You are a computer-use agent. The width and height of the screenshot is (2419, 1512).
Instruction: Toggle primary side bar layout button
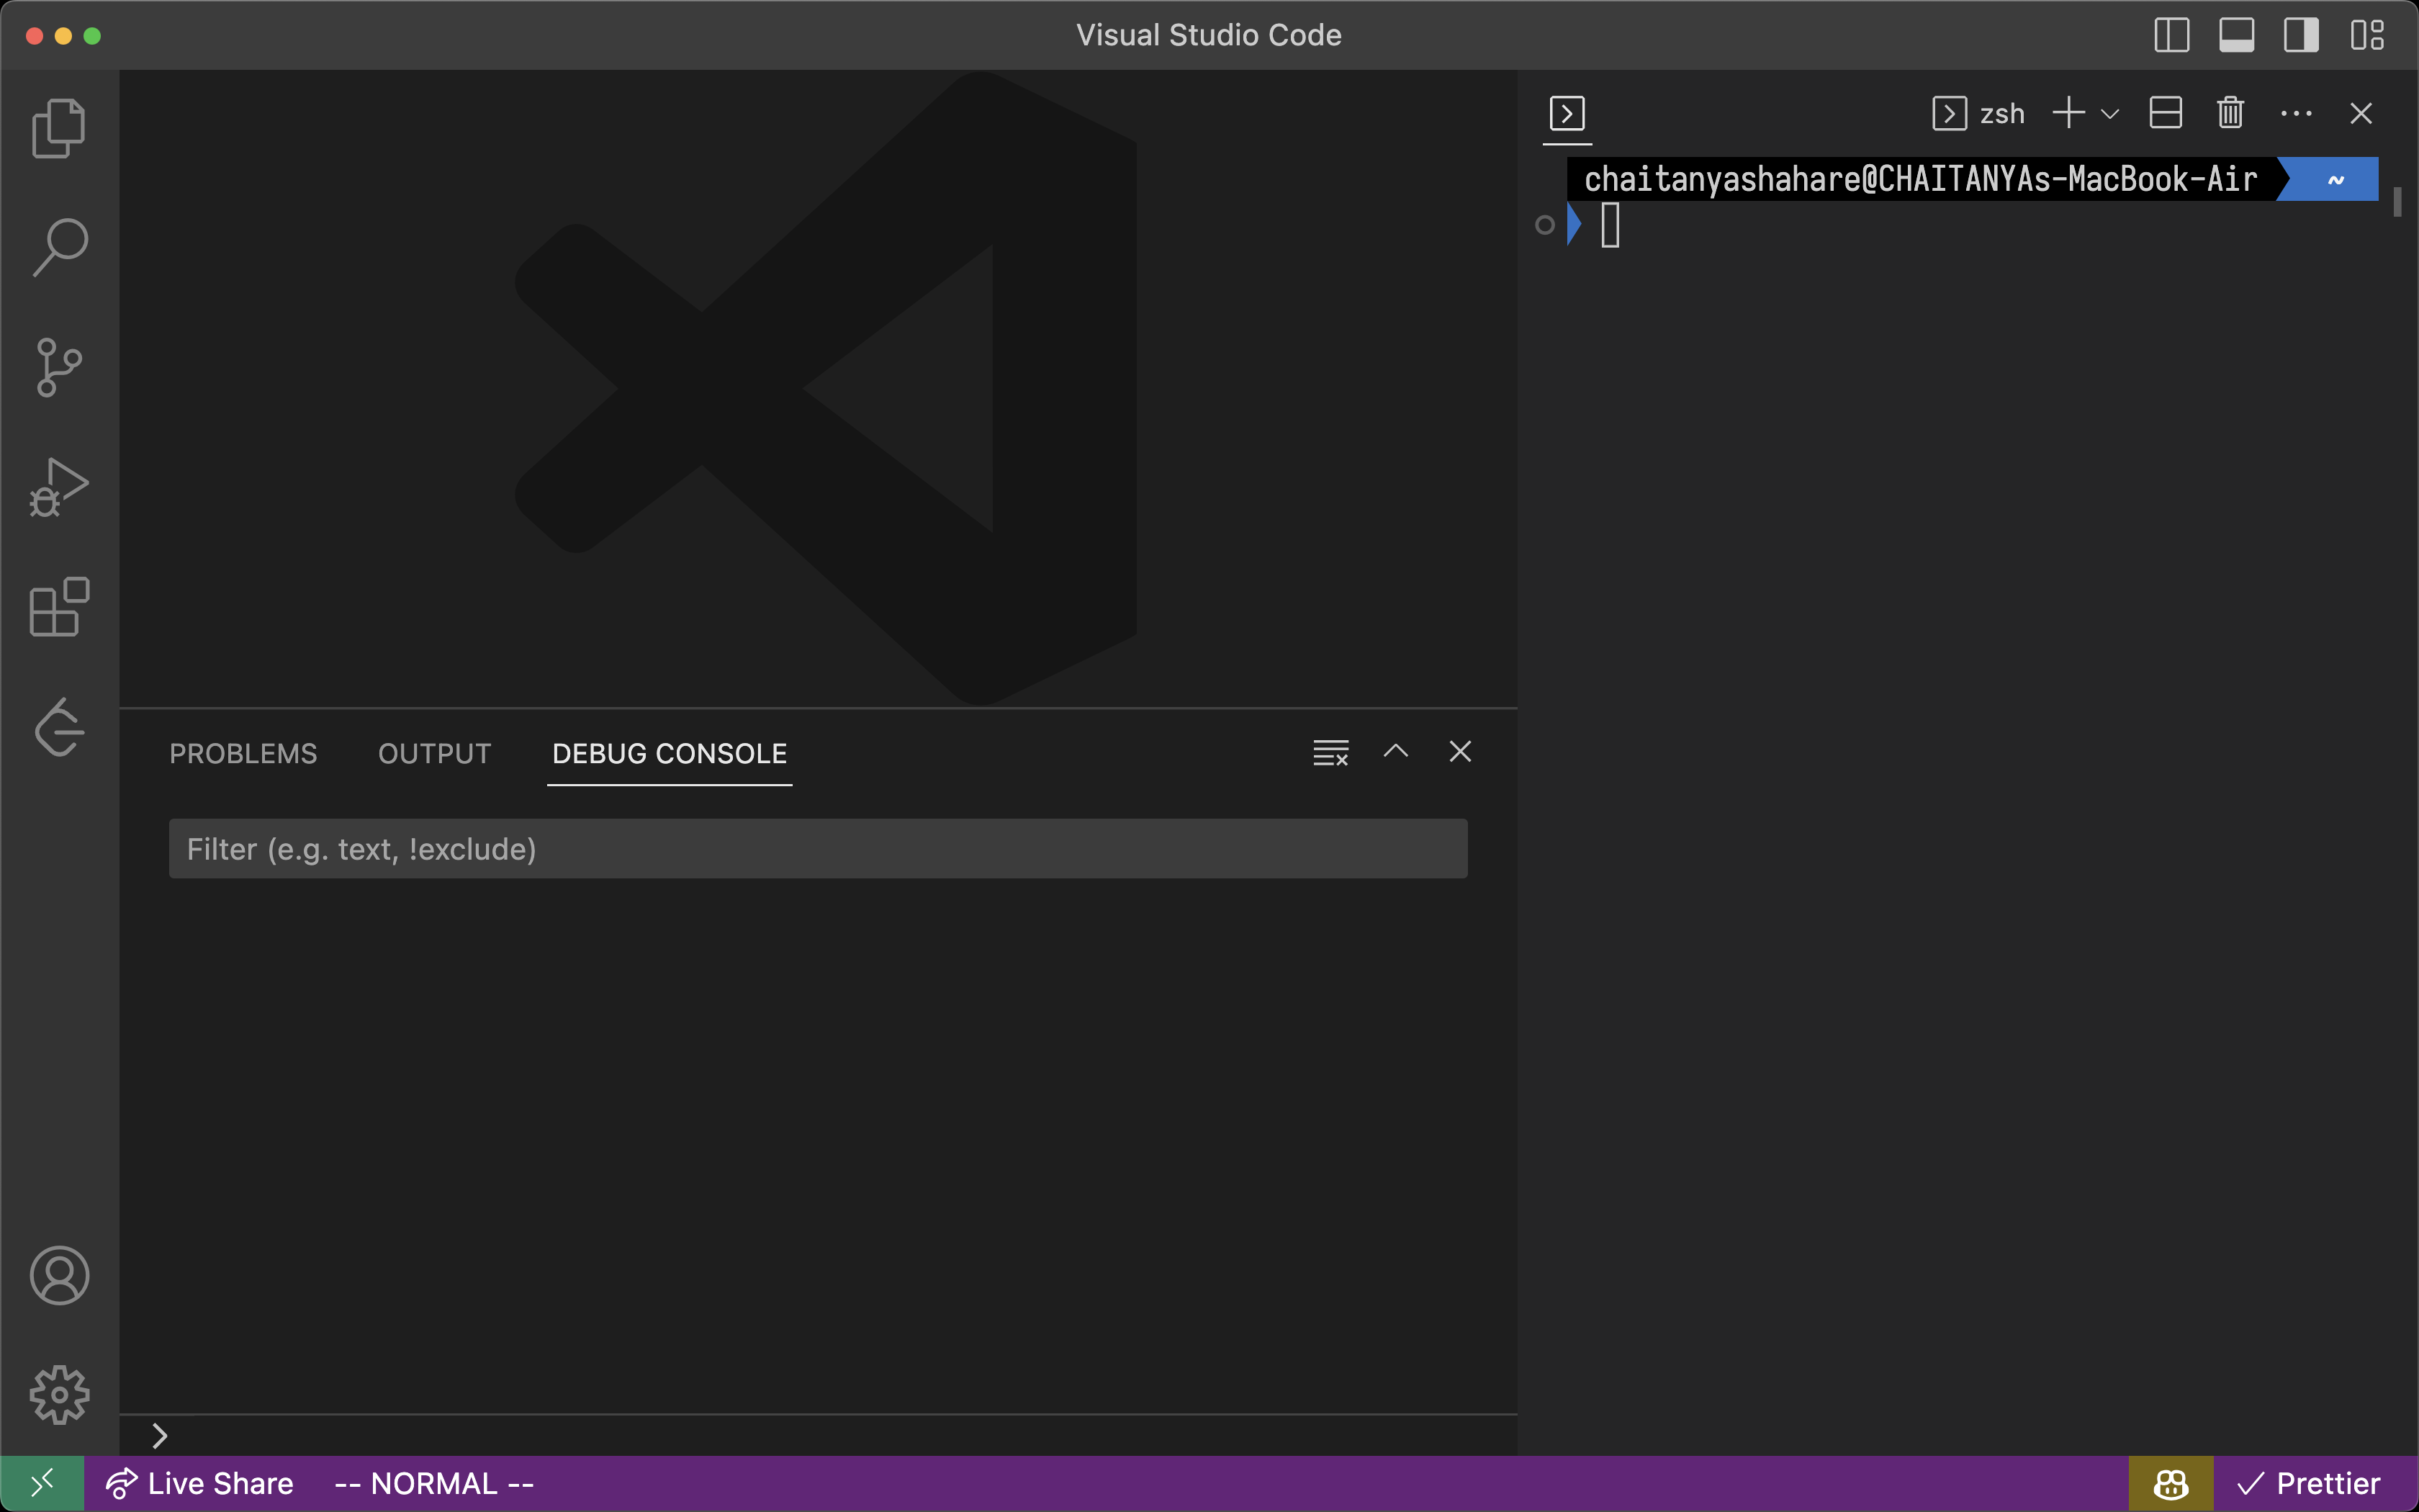tap(2171, 35)
